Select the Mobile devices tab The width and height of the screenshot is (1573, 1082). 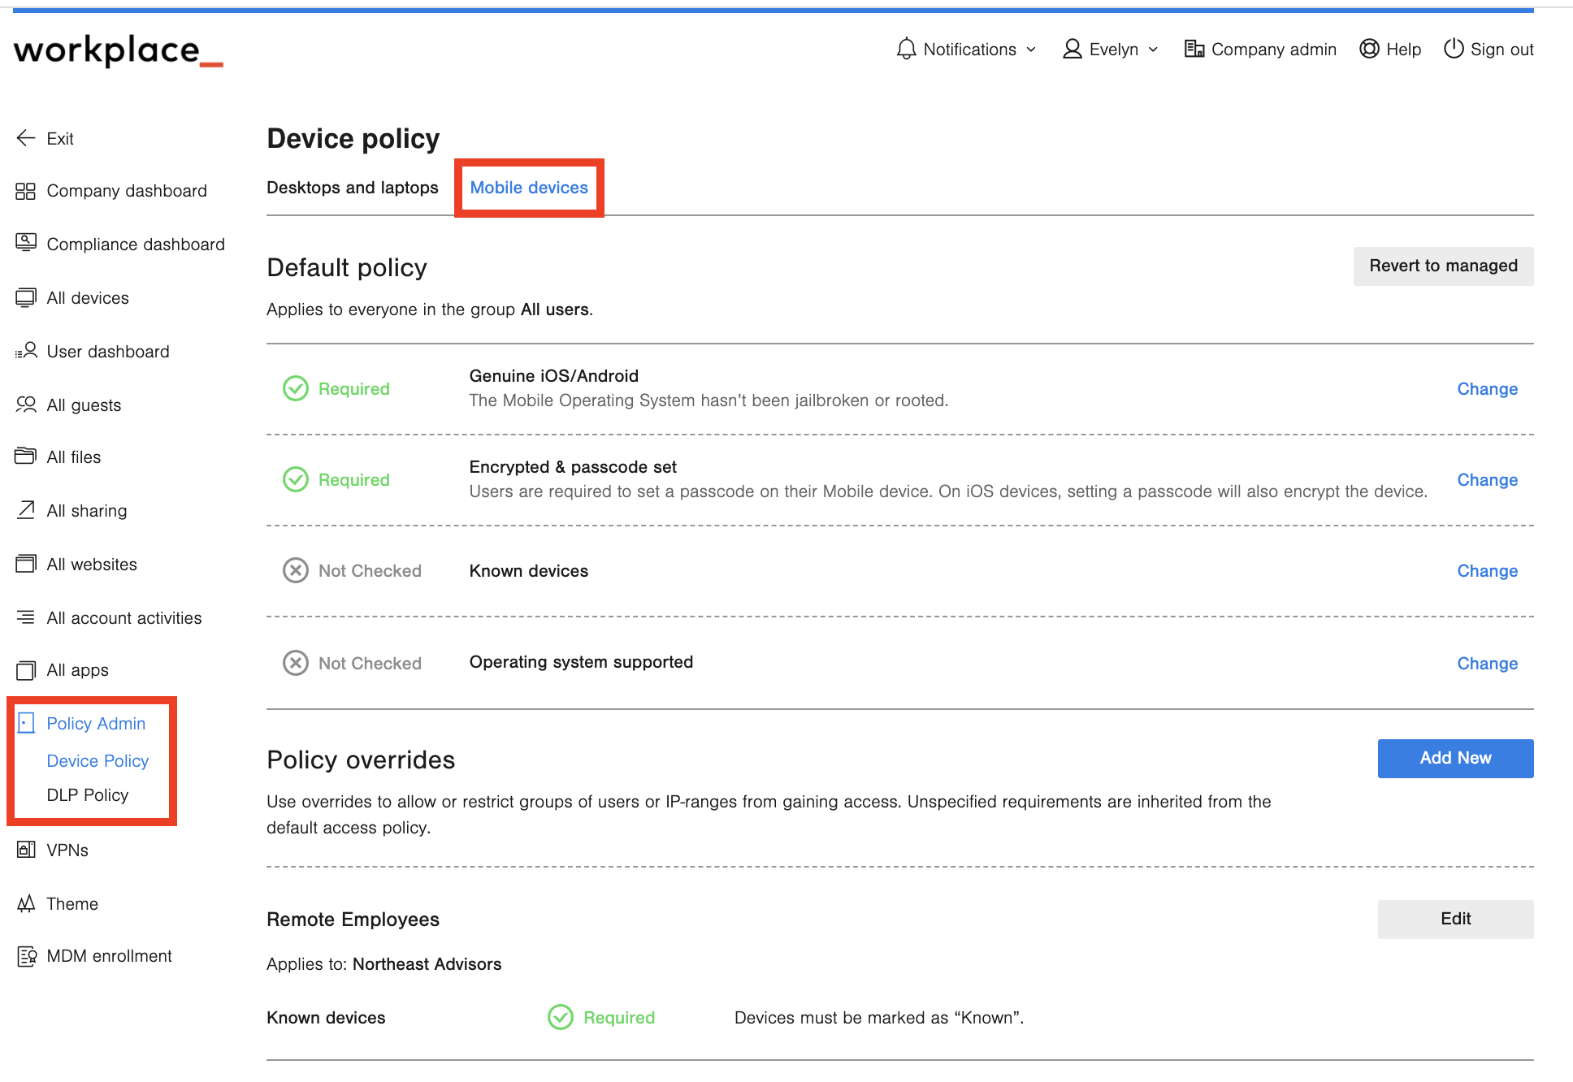coord(528,188)
